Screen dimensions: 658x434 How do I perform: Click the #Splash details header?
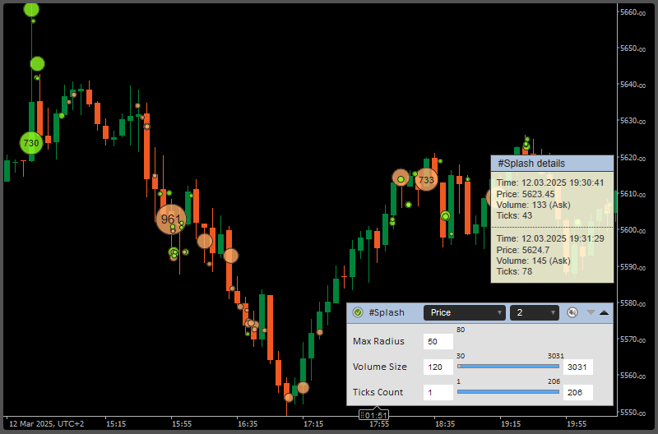pos(552,164)
